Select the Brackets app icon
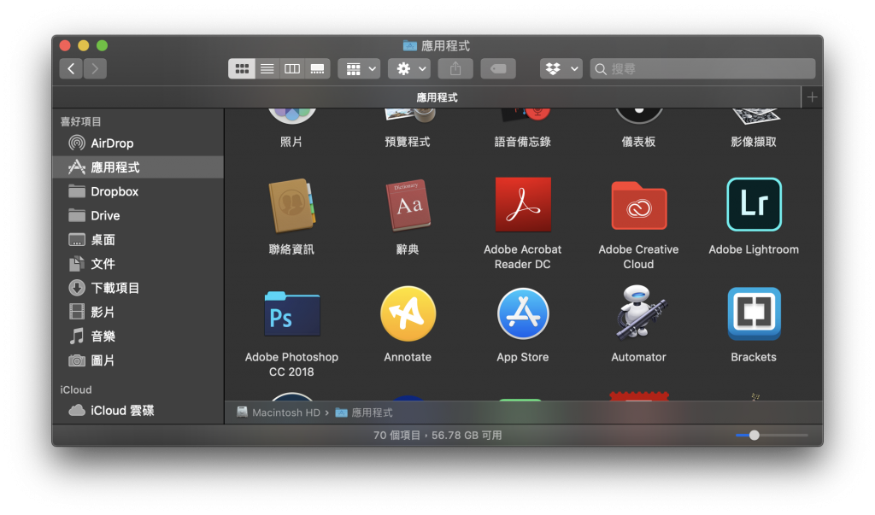Image resolution: width=875 pixels, height=515 pixels. click(x=754, y=313)
